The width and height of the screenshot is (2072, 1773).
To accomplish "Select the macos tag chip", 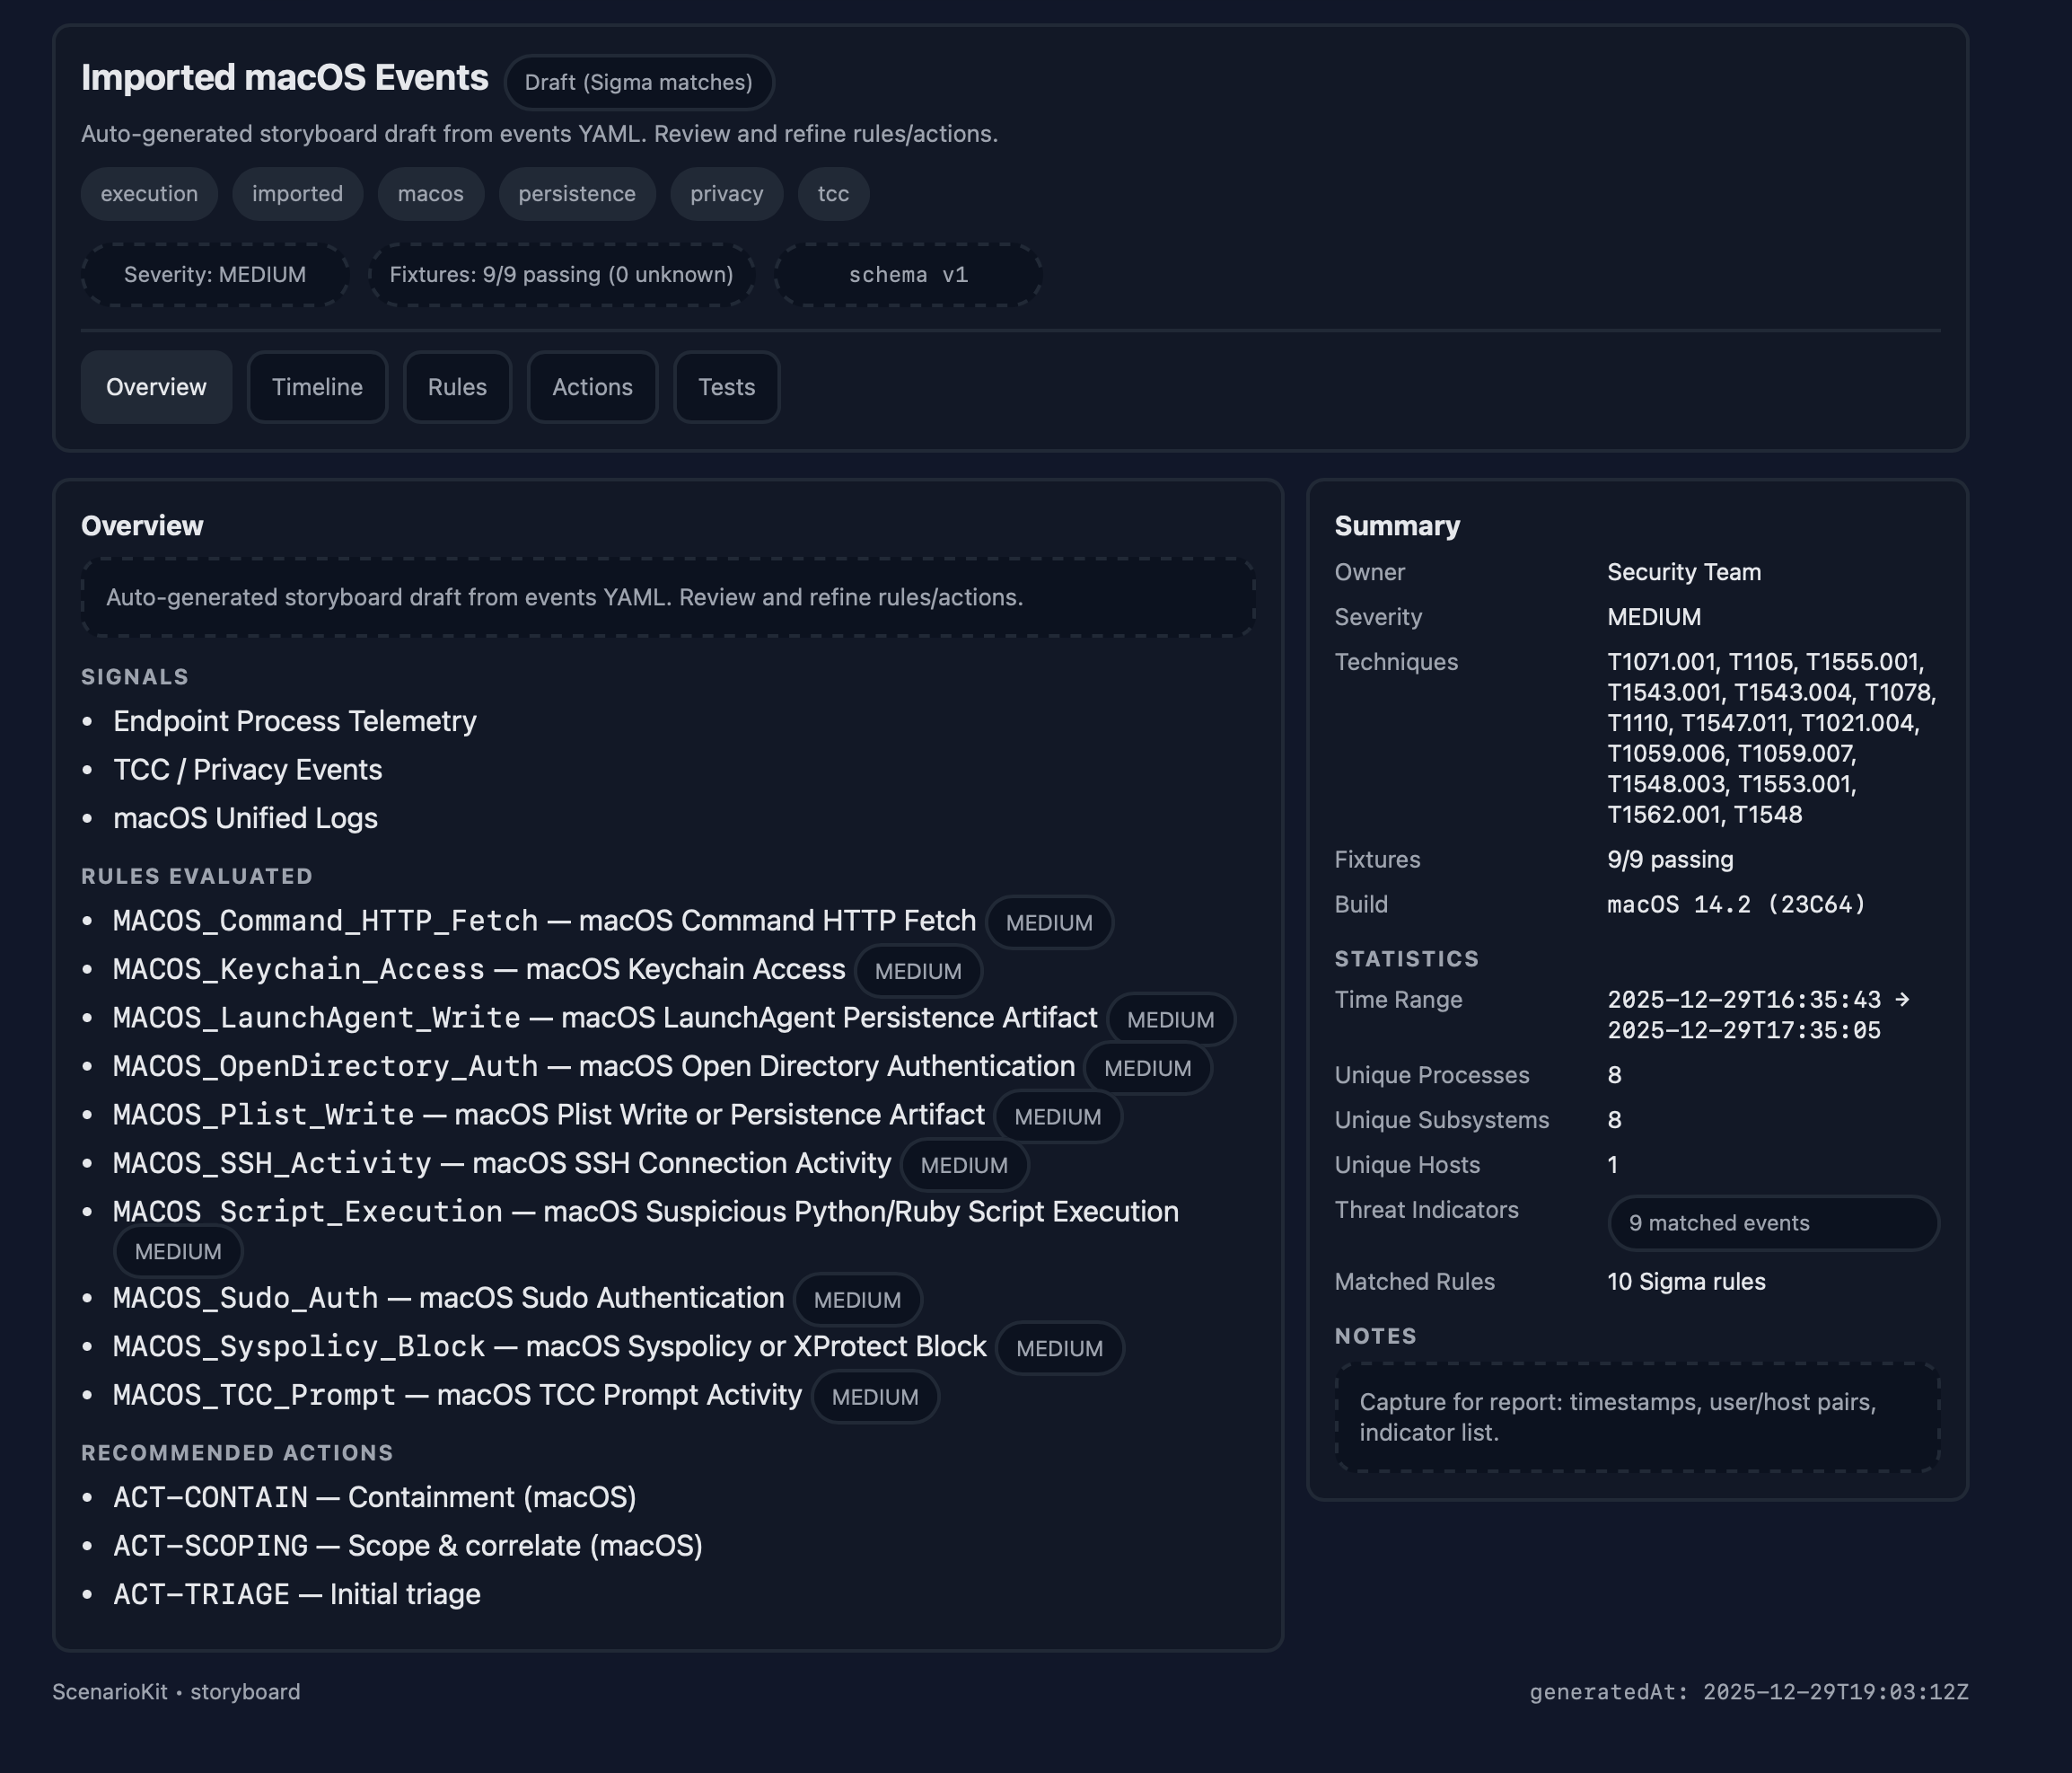I will (x=431, y=194).
